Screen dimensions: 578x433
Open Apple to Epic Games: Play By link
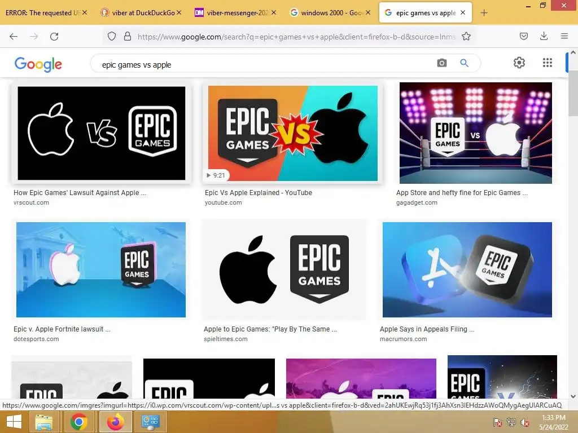270,329
